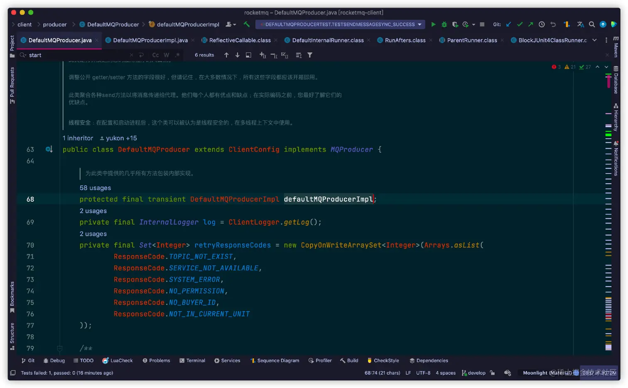Open Bookmarks side panel
The image size is (628, 388).
12,297
